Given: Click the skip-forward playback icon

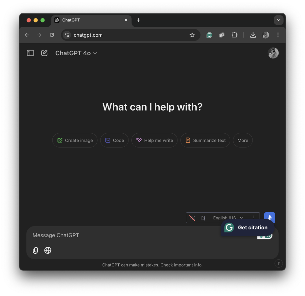Looking at the screenshot, I should [203, 218].
